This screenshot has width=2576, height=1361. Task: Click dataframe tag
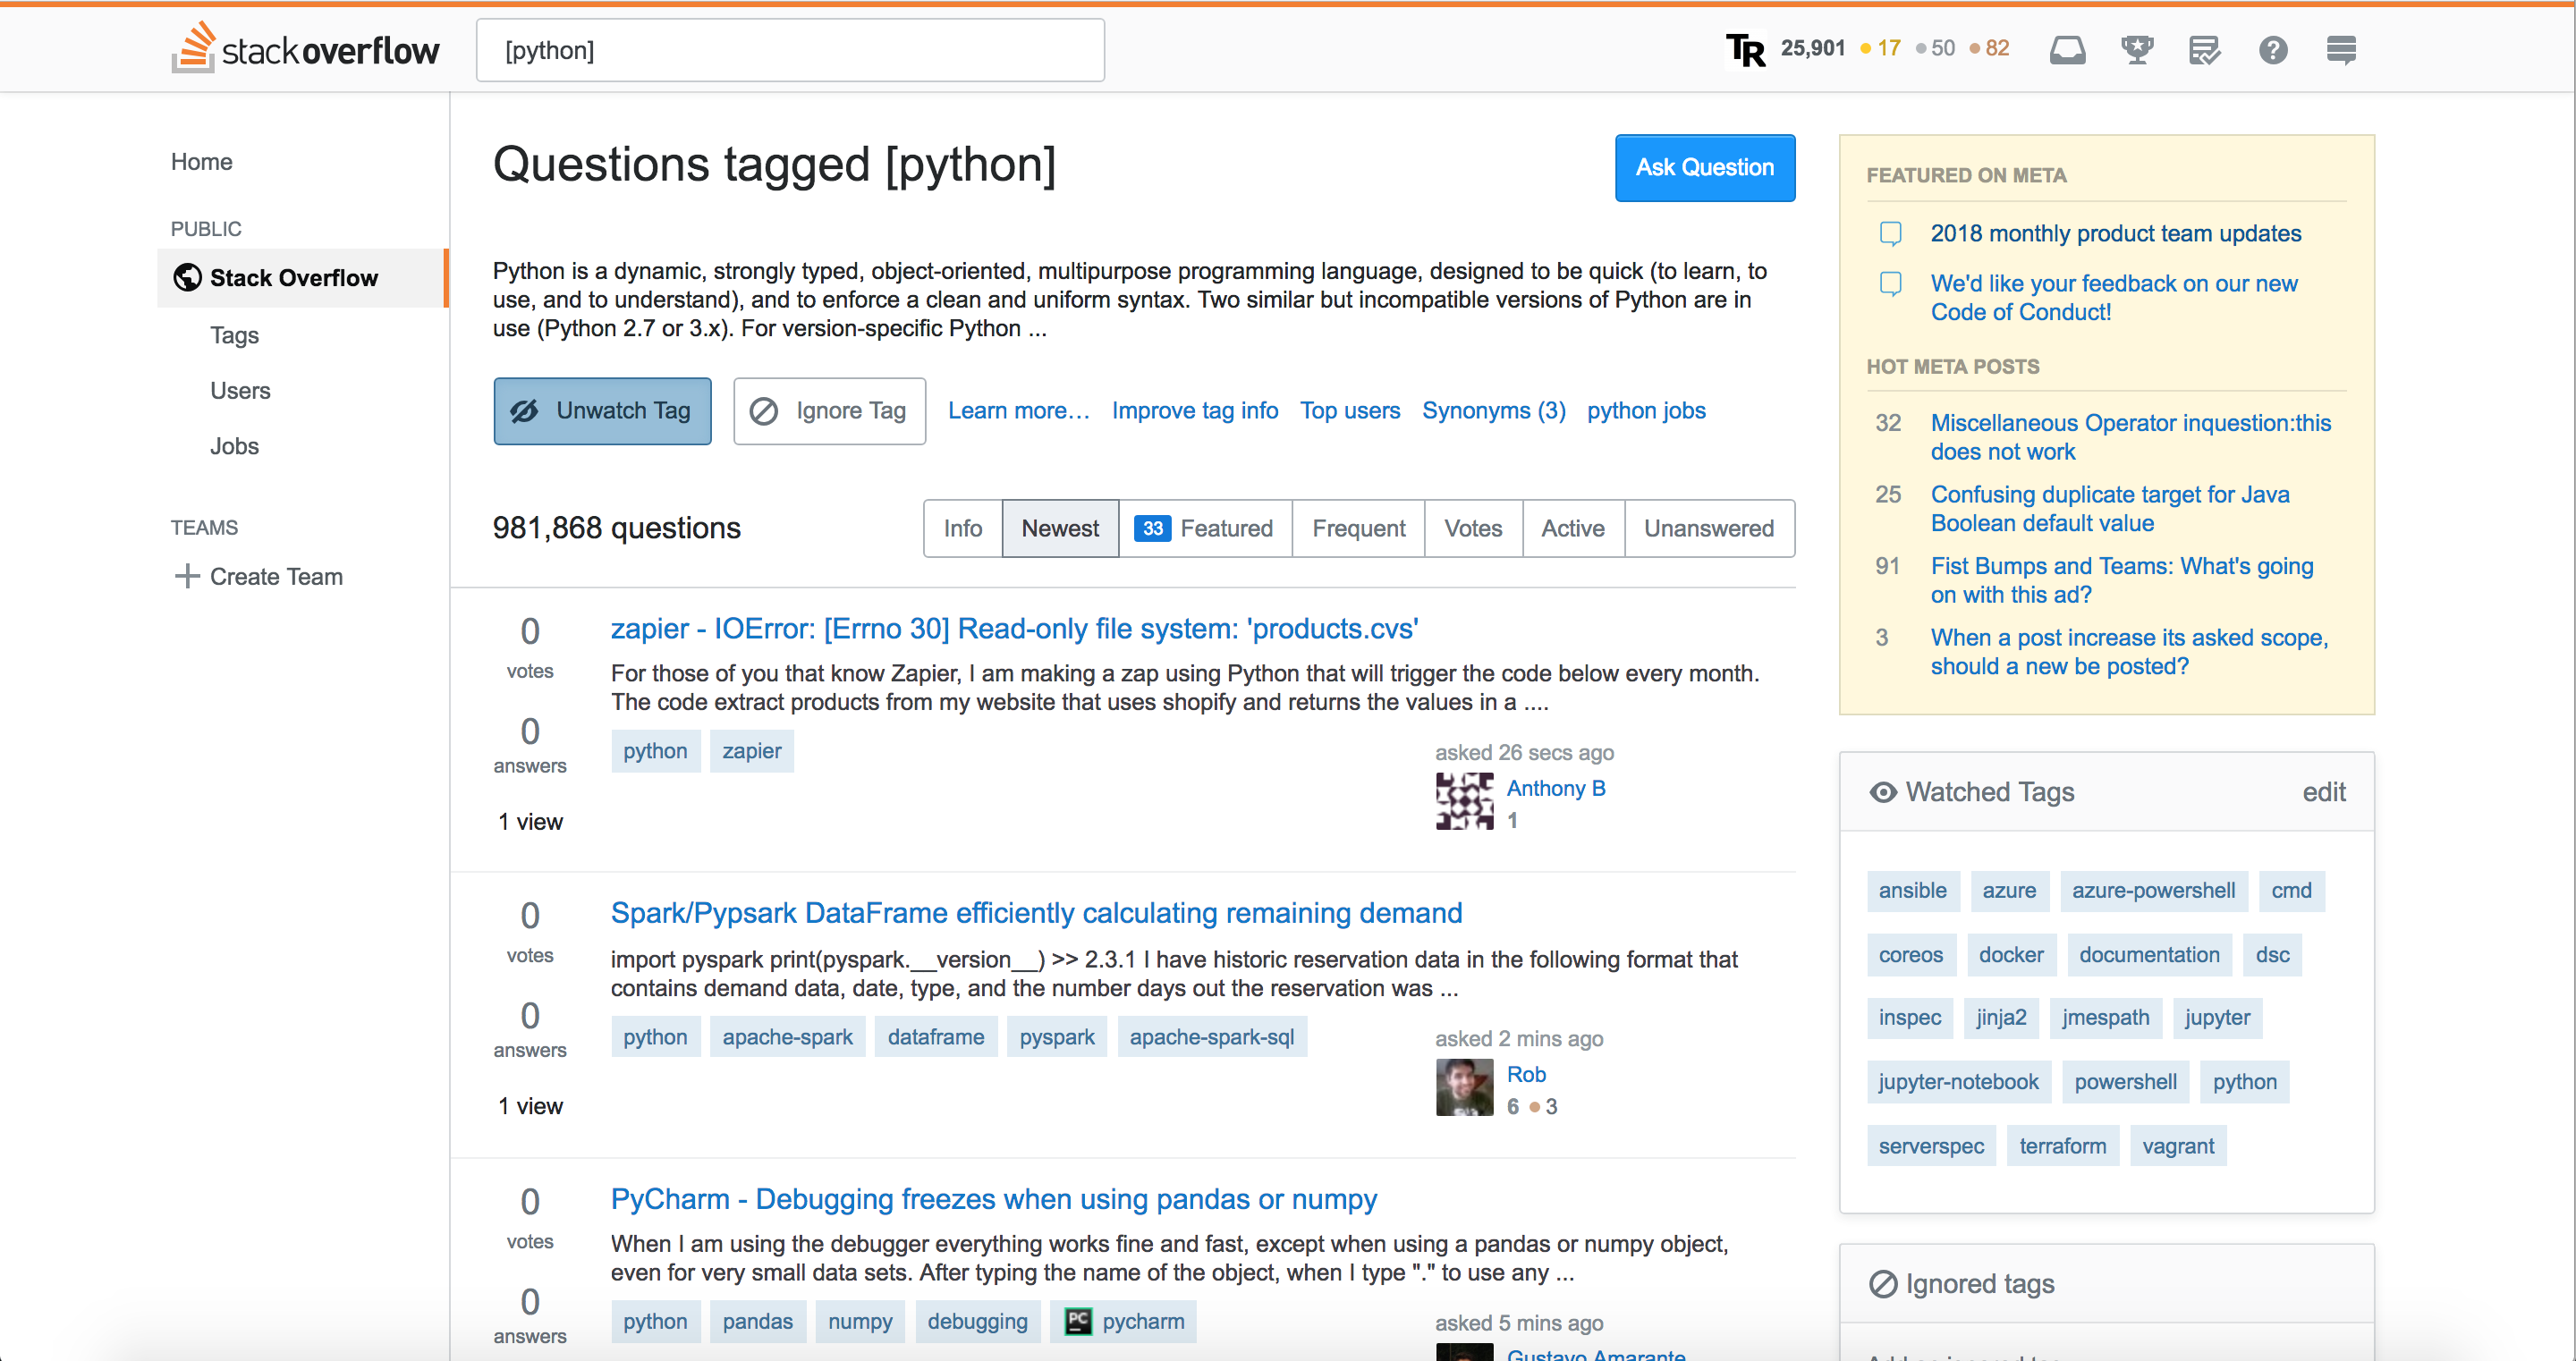(935, 1037)
